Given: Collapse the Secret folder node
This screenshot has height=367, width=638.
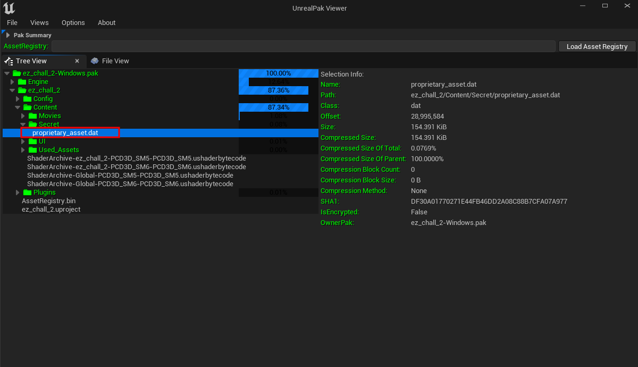Looking at the screenshot, I should pos(23,124).
